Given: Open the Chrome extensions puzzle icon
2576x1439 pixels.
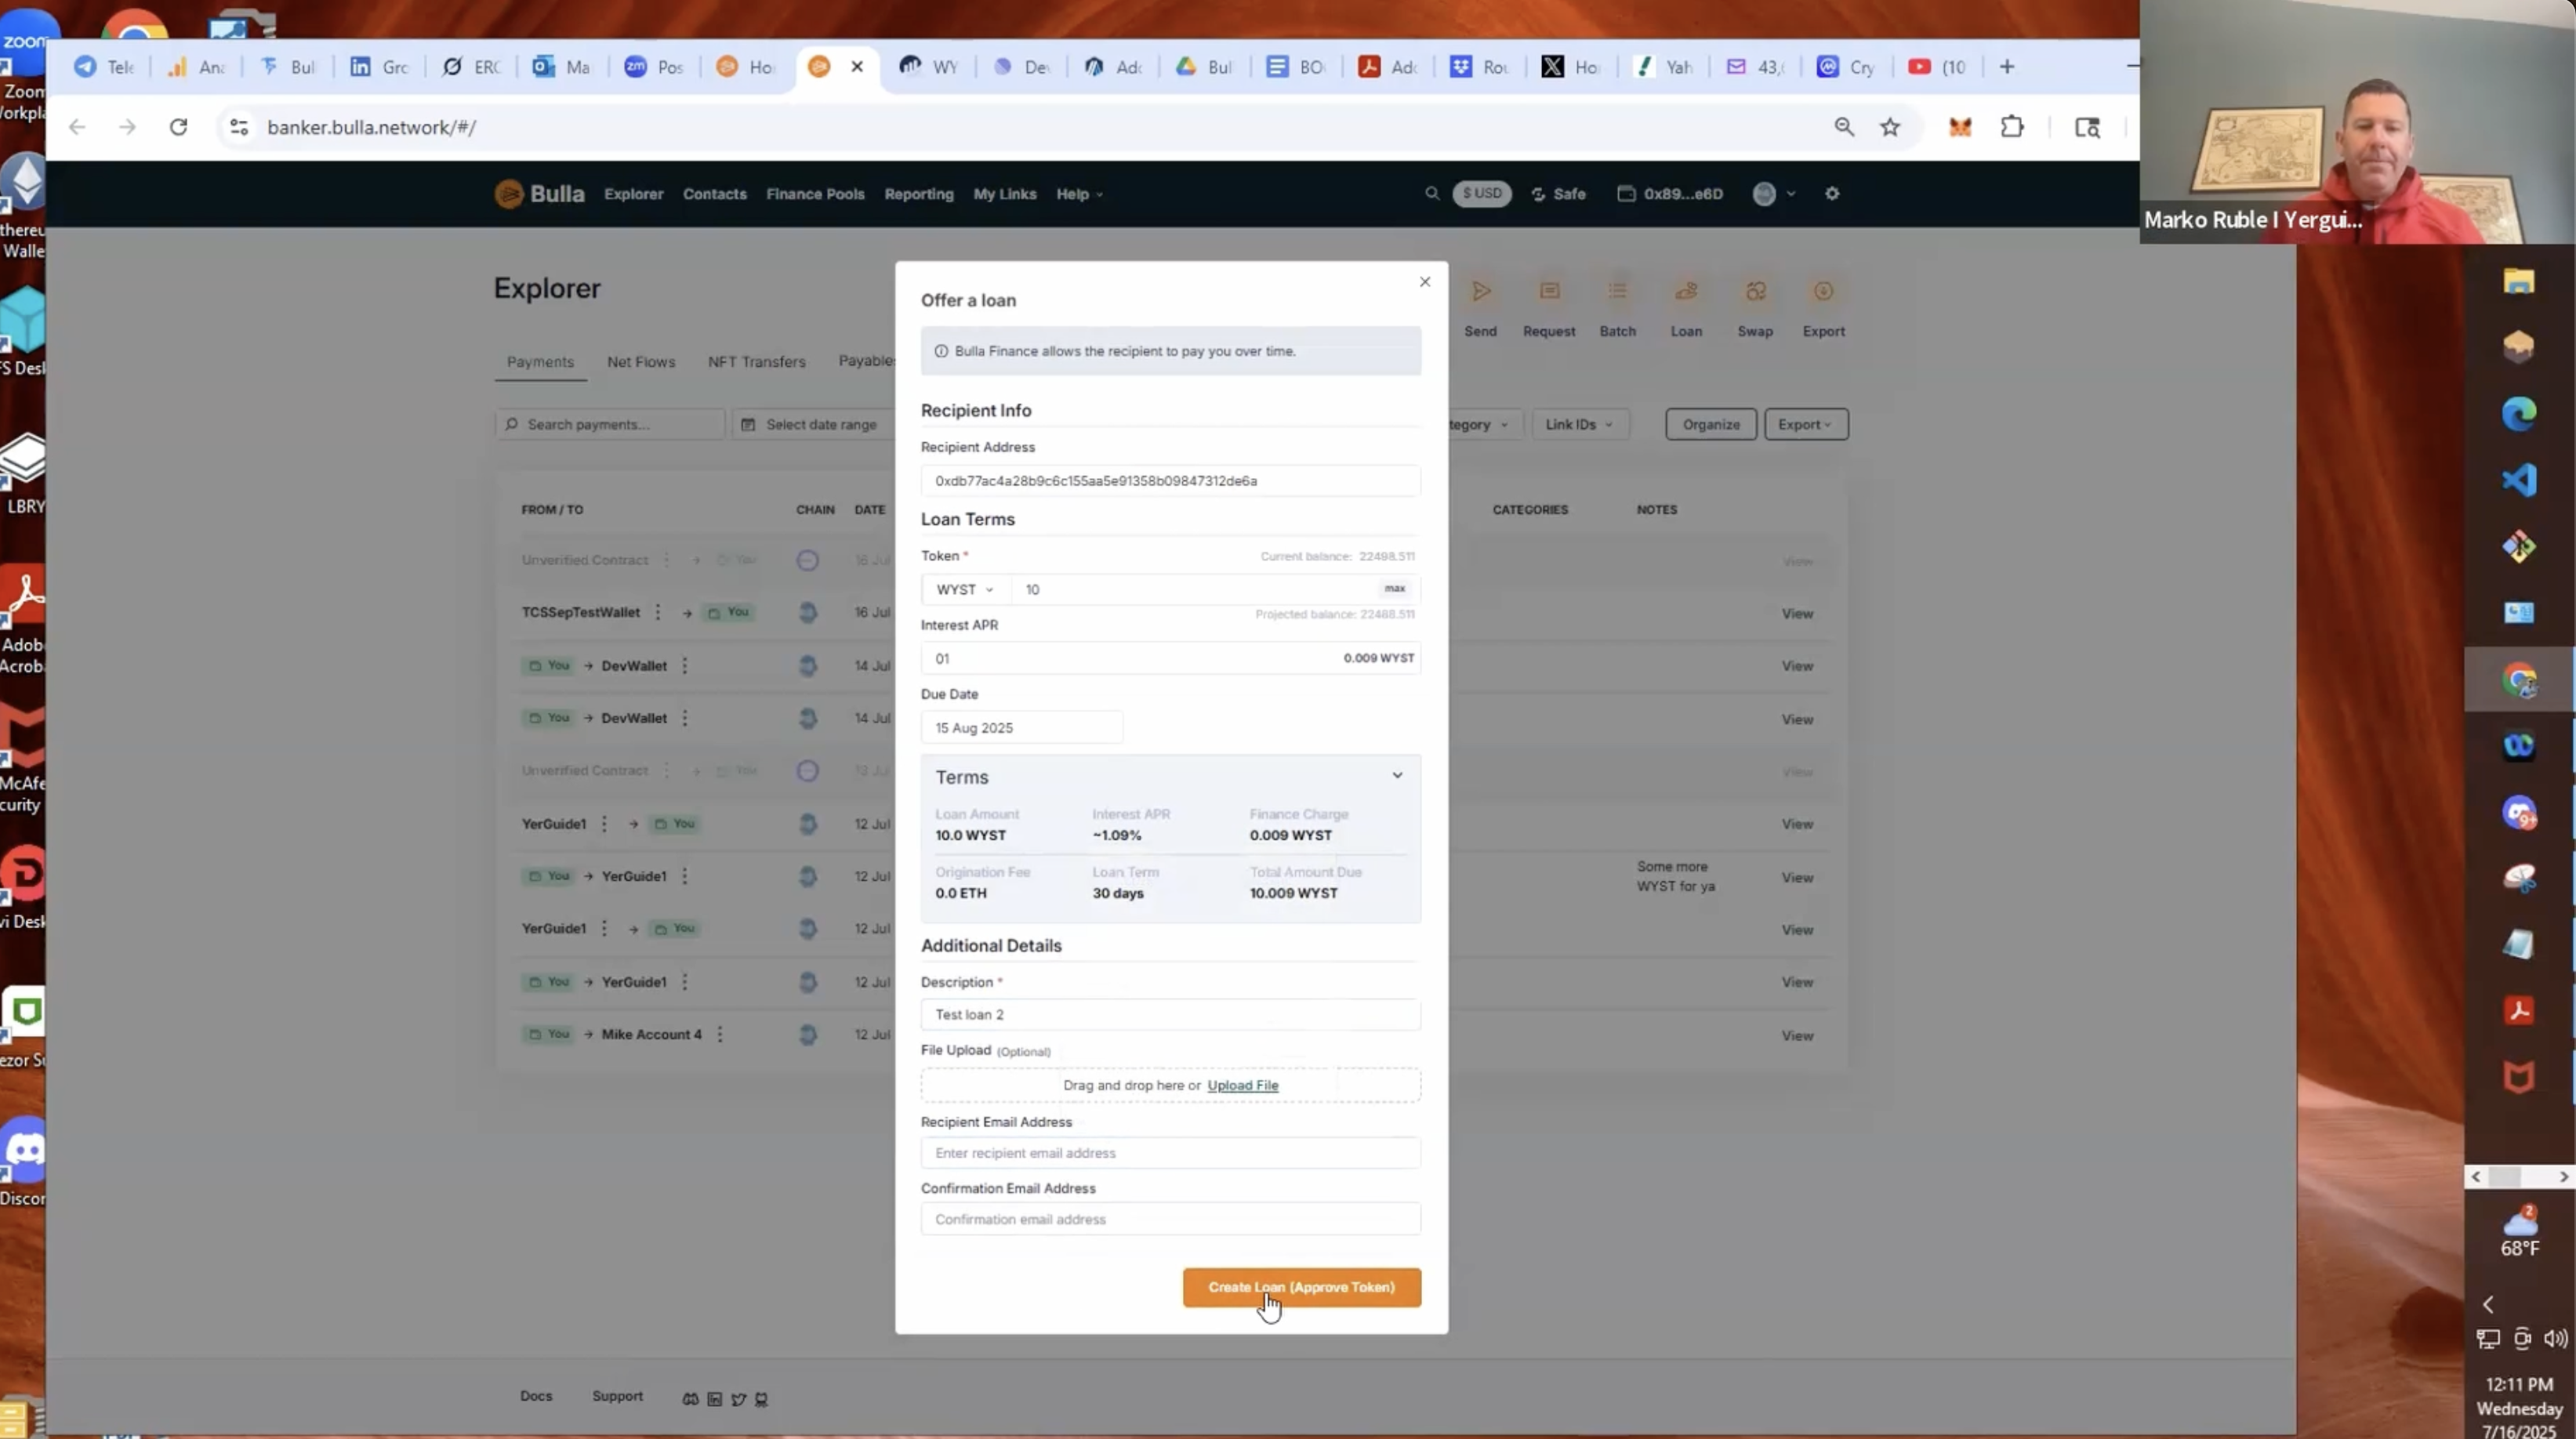Looking at the screenshot, I should 2012,127.
